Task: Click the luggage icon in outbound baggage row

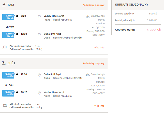Action: tap(5, 47)
